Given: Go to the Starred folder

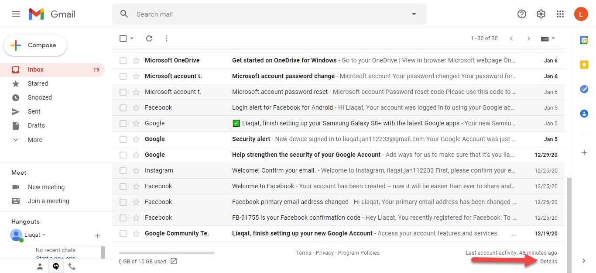Looking at the screenshot, I should 38,83.
